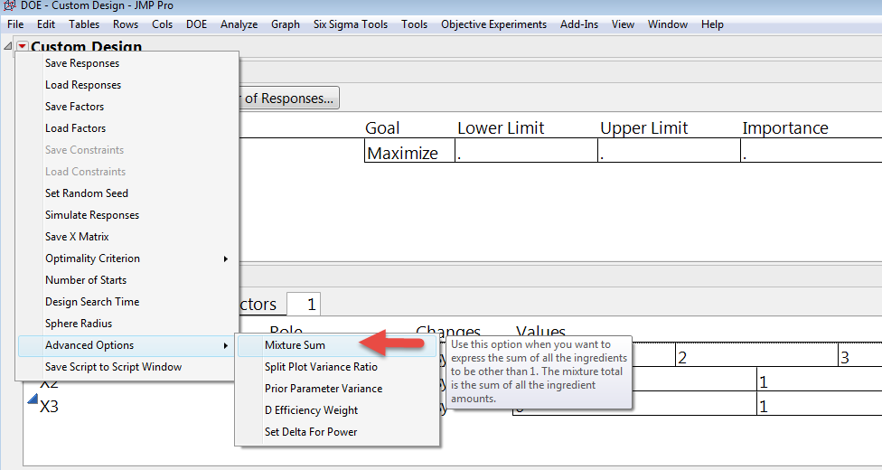Collapse the Custom Design outline with gray triangle
Image resolution: width=882 pixels, height=470 pixels.
(8, 46)
